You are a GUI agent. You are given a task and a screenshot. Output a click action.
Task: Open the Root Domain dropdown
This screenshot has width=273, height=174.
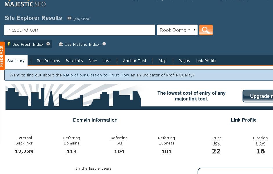click(x=177, y=30)
